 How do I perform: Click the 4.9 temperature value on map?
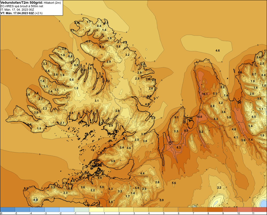(65, 183)
